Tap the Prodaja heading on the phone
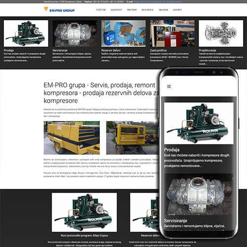 pyautogui.click(x=172, y=150)
